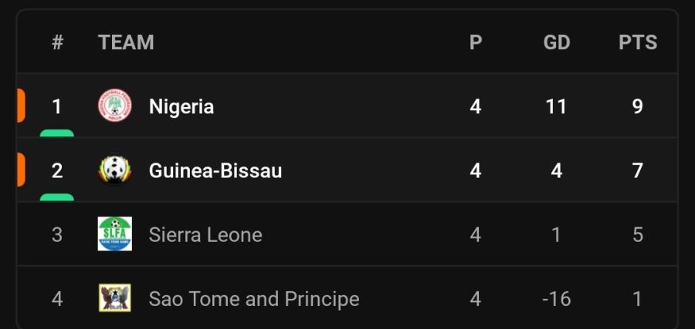Select green qualification bar under rank 1
The height and width of the screenshot is (329, 695).
click(x=56, y=133)
